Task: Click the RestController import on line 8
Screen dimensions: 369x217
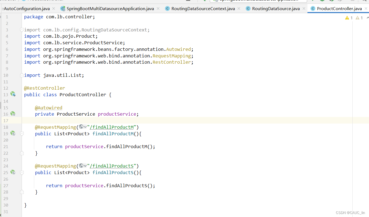Action: click(172, 62)
